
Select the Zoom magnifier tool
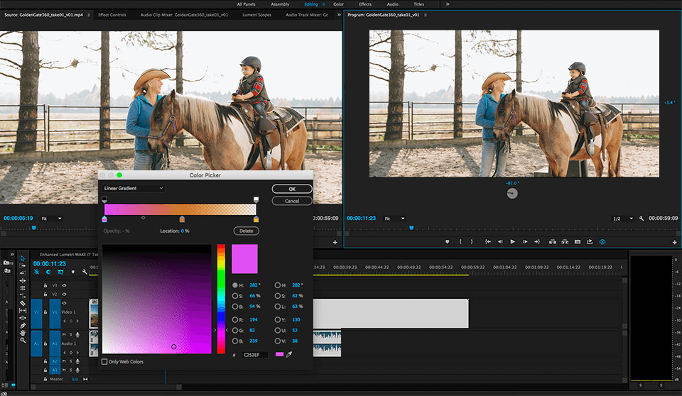(23, 340)
